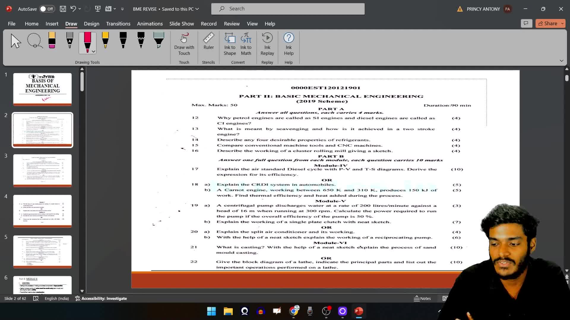Viewport: 570px width, 320px height.
Task: Select slide 4 thumbnail
Action: click(x=42, y=211)
